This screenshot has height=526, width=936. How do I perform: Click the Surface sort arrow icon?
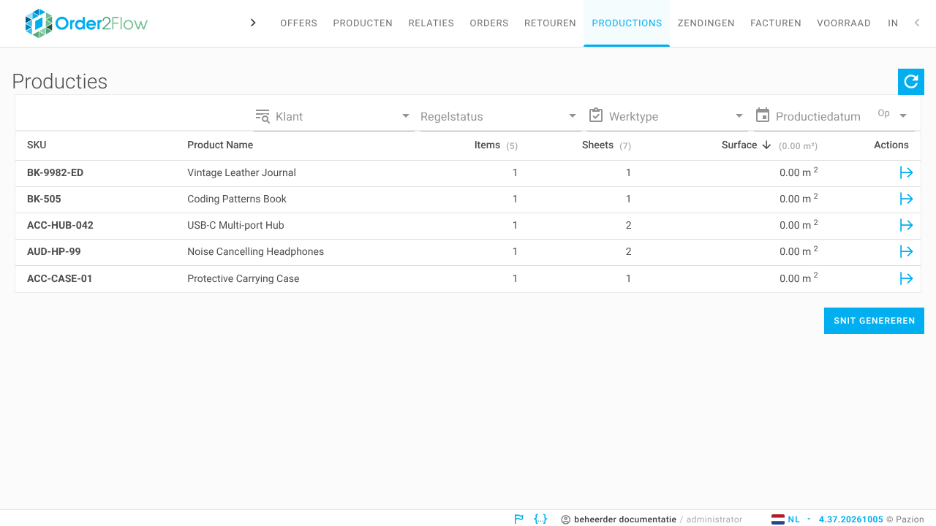tap(766, 145)
